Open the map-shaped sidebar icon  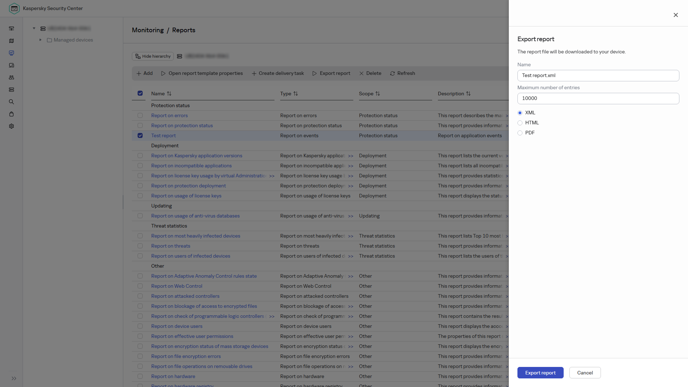[x=11, y=41]
